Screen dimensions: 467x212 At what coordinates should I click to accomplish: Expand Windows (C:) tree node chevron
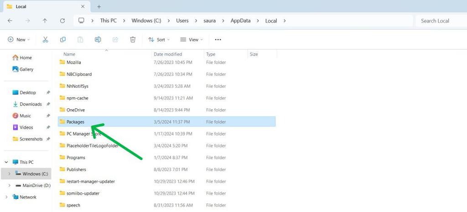[9, 174]
